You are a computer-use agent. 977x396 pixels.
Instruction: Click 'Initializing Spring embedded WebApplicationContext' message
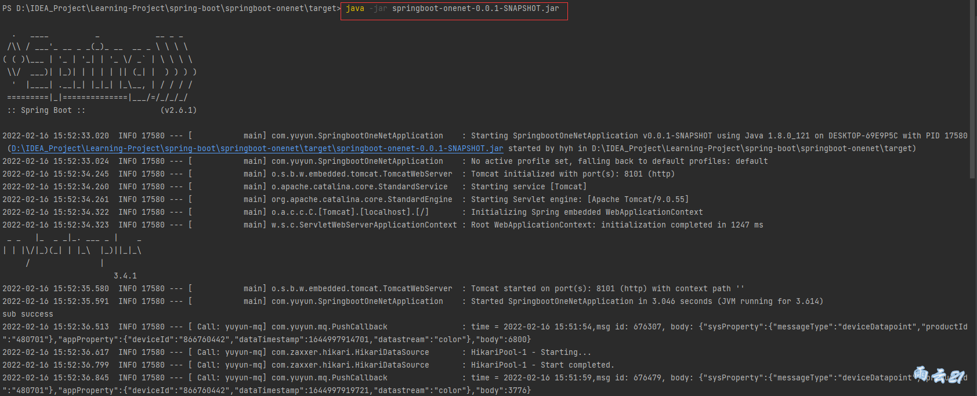click(587, 212)
